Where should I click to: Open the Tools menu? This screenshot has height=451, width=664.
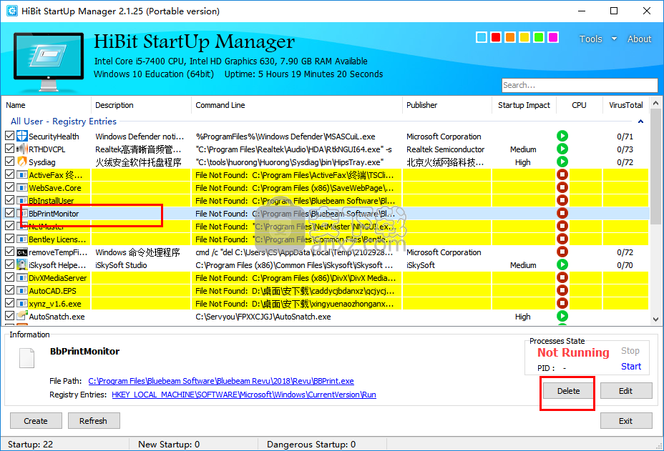[591, 39]
